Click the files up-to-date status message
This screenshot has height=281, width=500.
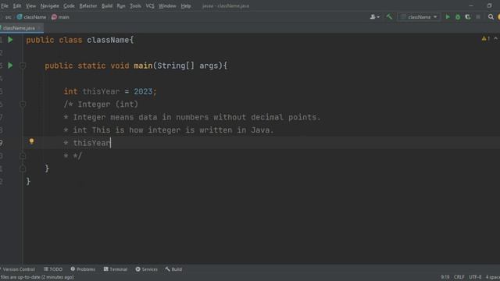click(37, 277)
